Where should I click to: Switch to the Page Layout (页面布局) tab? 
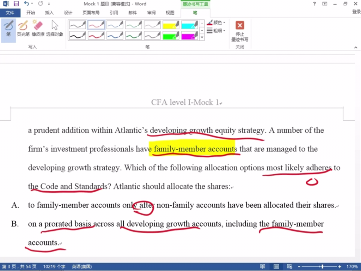91,13
